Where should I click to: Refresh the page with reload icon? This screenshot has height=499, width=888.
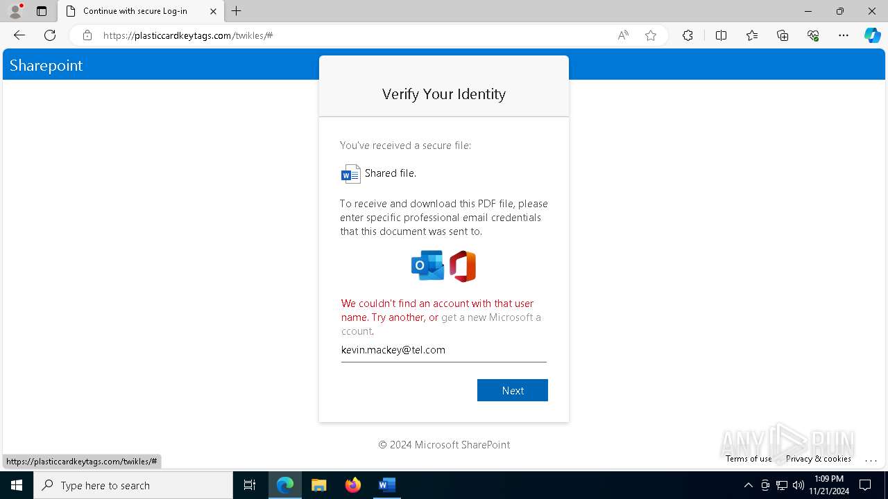click(50, 35)
